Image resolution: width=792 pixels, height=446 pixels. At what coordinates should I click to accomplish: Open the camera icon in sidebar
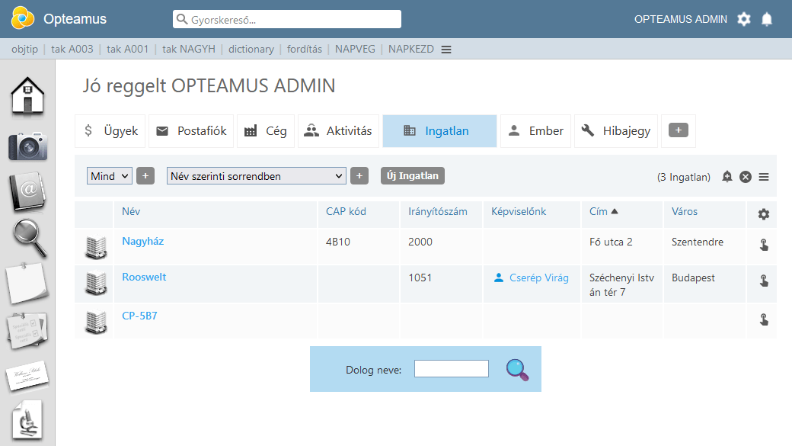(27, 146)
